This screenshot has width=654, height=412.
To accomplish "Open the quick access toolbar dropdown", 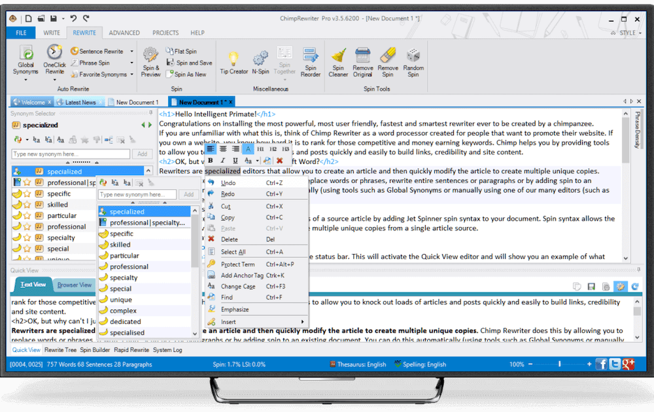I will (63, 19).
